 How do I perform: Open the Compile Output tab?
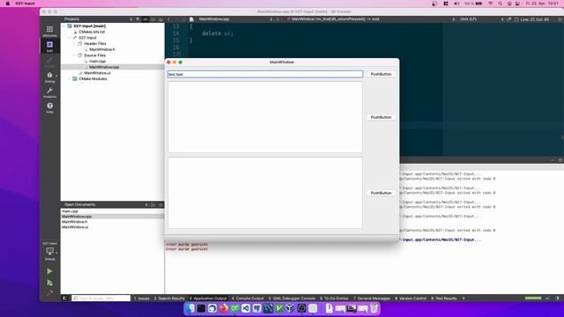tap(248, 299)
